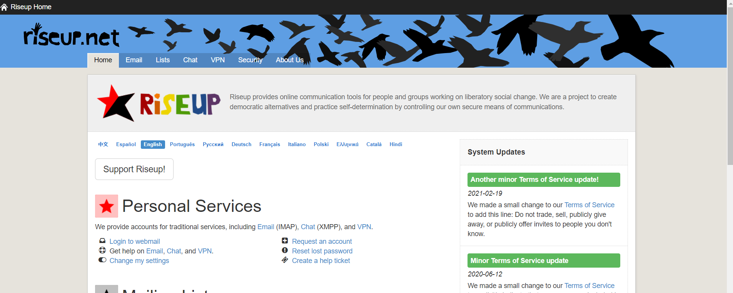This screenshot has height=293, width=733.
Task: Click the red star Personal Services icon
Action: (107, 206)
